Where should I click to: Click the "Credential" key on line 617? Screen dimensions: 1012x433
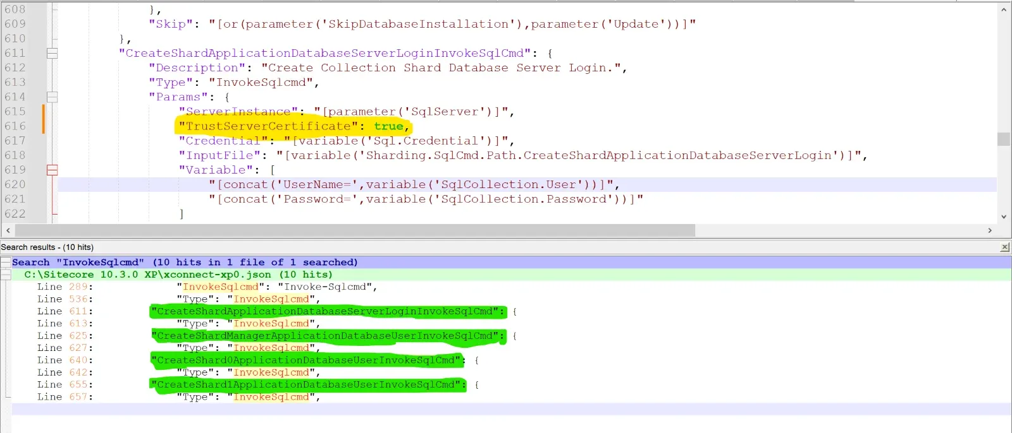223,141
